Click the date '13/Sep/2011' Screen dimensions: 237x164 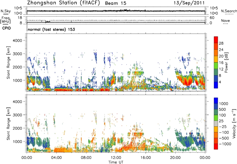pos(189,3)
